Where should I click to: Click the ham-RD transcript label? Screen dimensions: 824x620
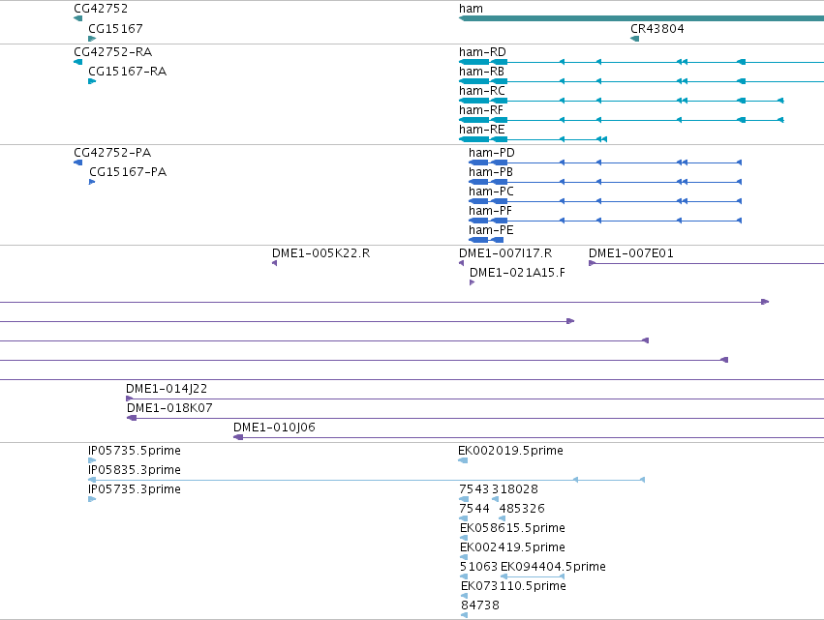pyautogui.click(x=482, y=51)
